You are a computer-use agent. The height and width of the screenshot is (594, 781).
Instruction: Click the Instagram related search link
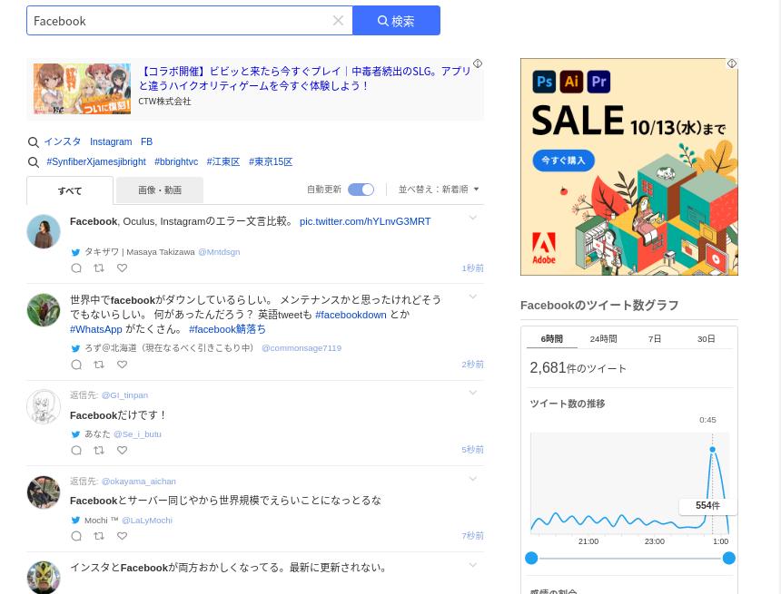(111, 141)
